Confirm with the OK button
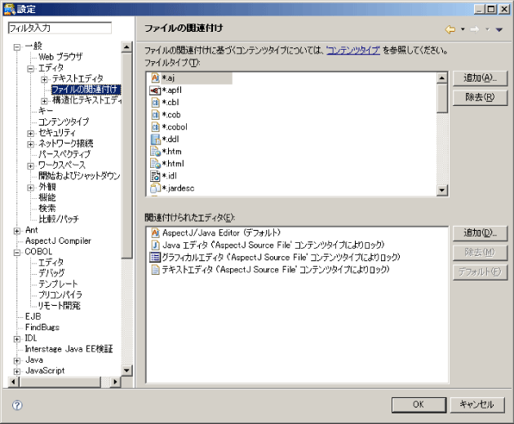Image resolution: width=514 pixels, height=424 pixels. coord(419,404)
